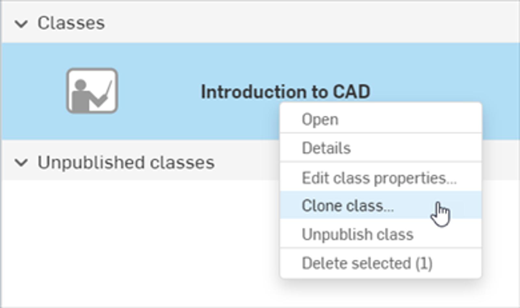Pick Clone class from the menu
This screenshot has width=520, height=308.
pyautogui.click(x=347, y=206)
